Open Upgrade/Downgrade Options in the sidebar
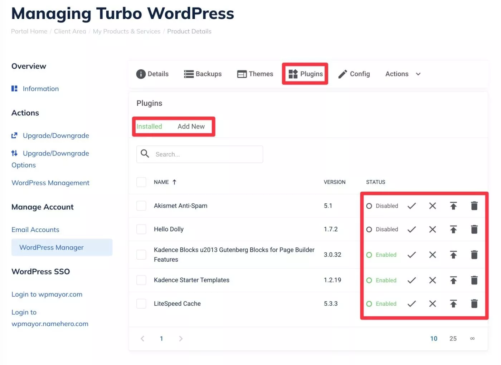Screen dimensions: 501x365 [50, 159]
